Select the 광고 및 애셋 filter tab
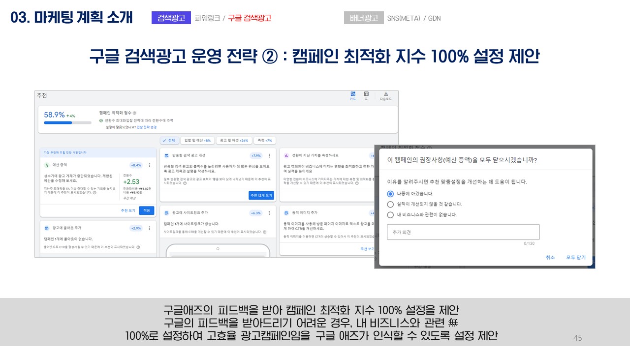Screen dimensions: 630x354 (234, 140)
